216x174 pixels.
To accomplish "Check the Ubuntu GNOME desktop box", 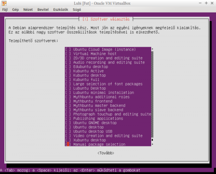I will [x=68, y=123].
